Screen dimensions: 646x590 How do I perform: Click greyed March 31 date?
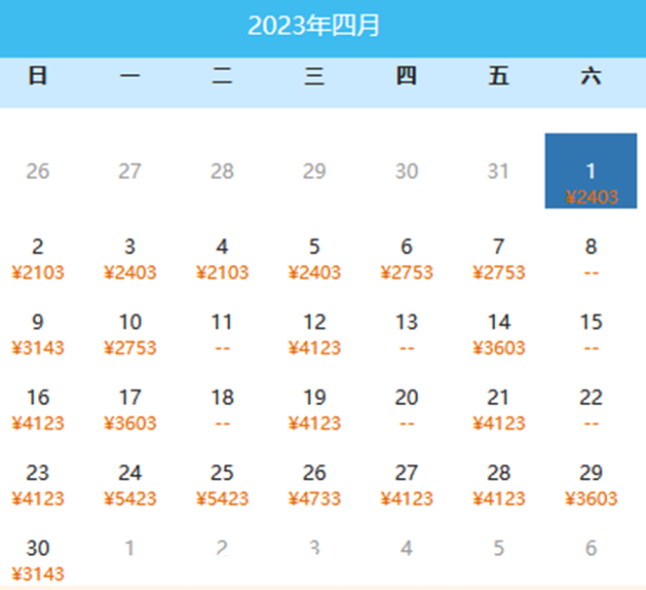pos(499,170)
